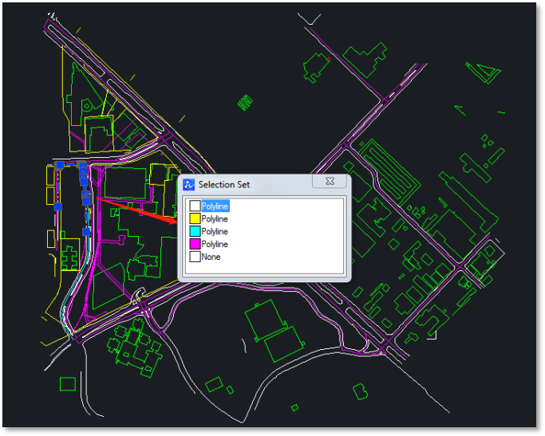Screen dimensions: 545x436
Task: Click the small red marker near top
Action: click(x=327, y=58)
